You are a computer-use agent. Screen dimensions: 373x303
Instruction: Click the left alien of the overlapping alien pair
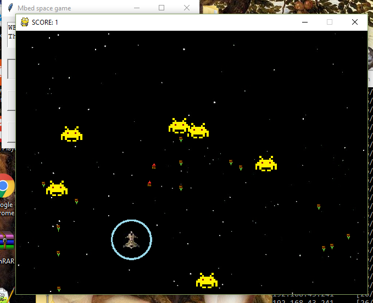pyautogui.click(x=179, y=126)
